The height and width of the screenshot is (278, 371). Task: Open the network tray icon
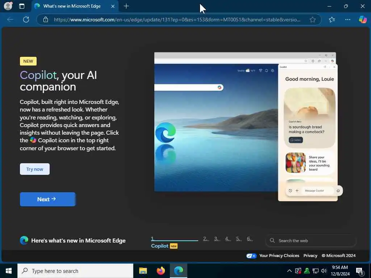click(316, 271)
